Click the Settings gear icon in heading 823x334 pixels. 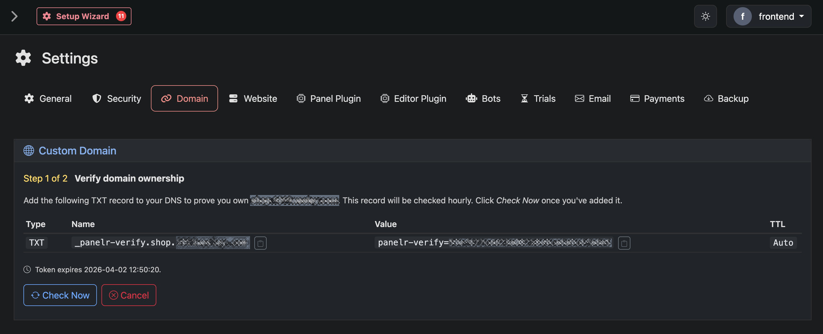23,58
